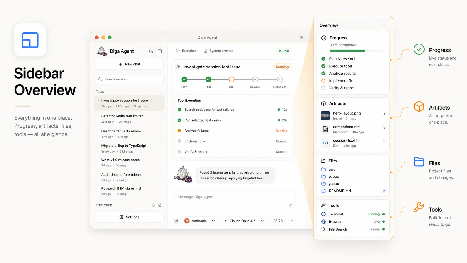467x263 pixels.
Task: Open Explorer in external window icon
Action: [x=160, y=205]
